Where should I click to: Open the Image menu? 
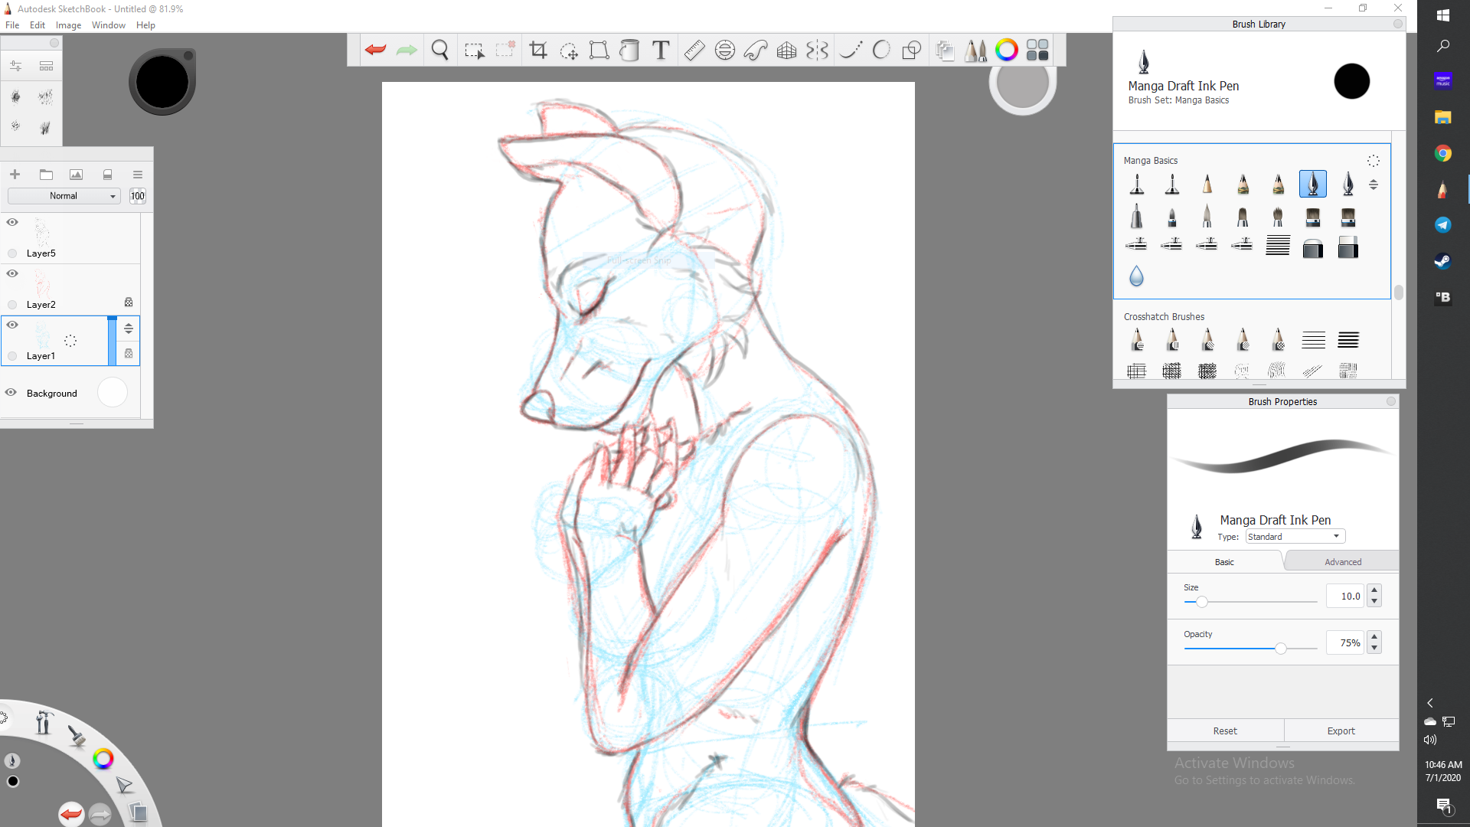68,25
